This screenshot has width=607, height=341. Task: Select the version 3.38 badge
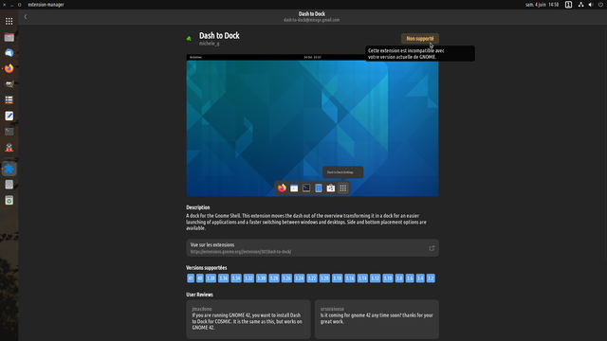pyautogui.click(x=211, y=278)
